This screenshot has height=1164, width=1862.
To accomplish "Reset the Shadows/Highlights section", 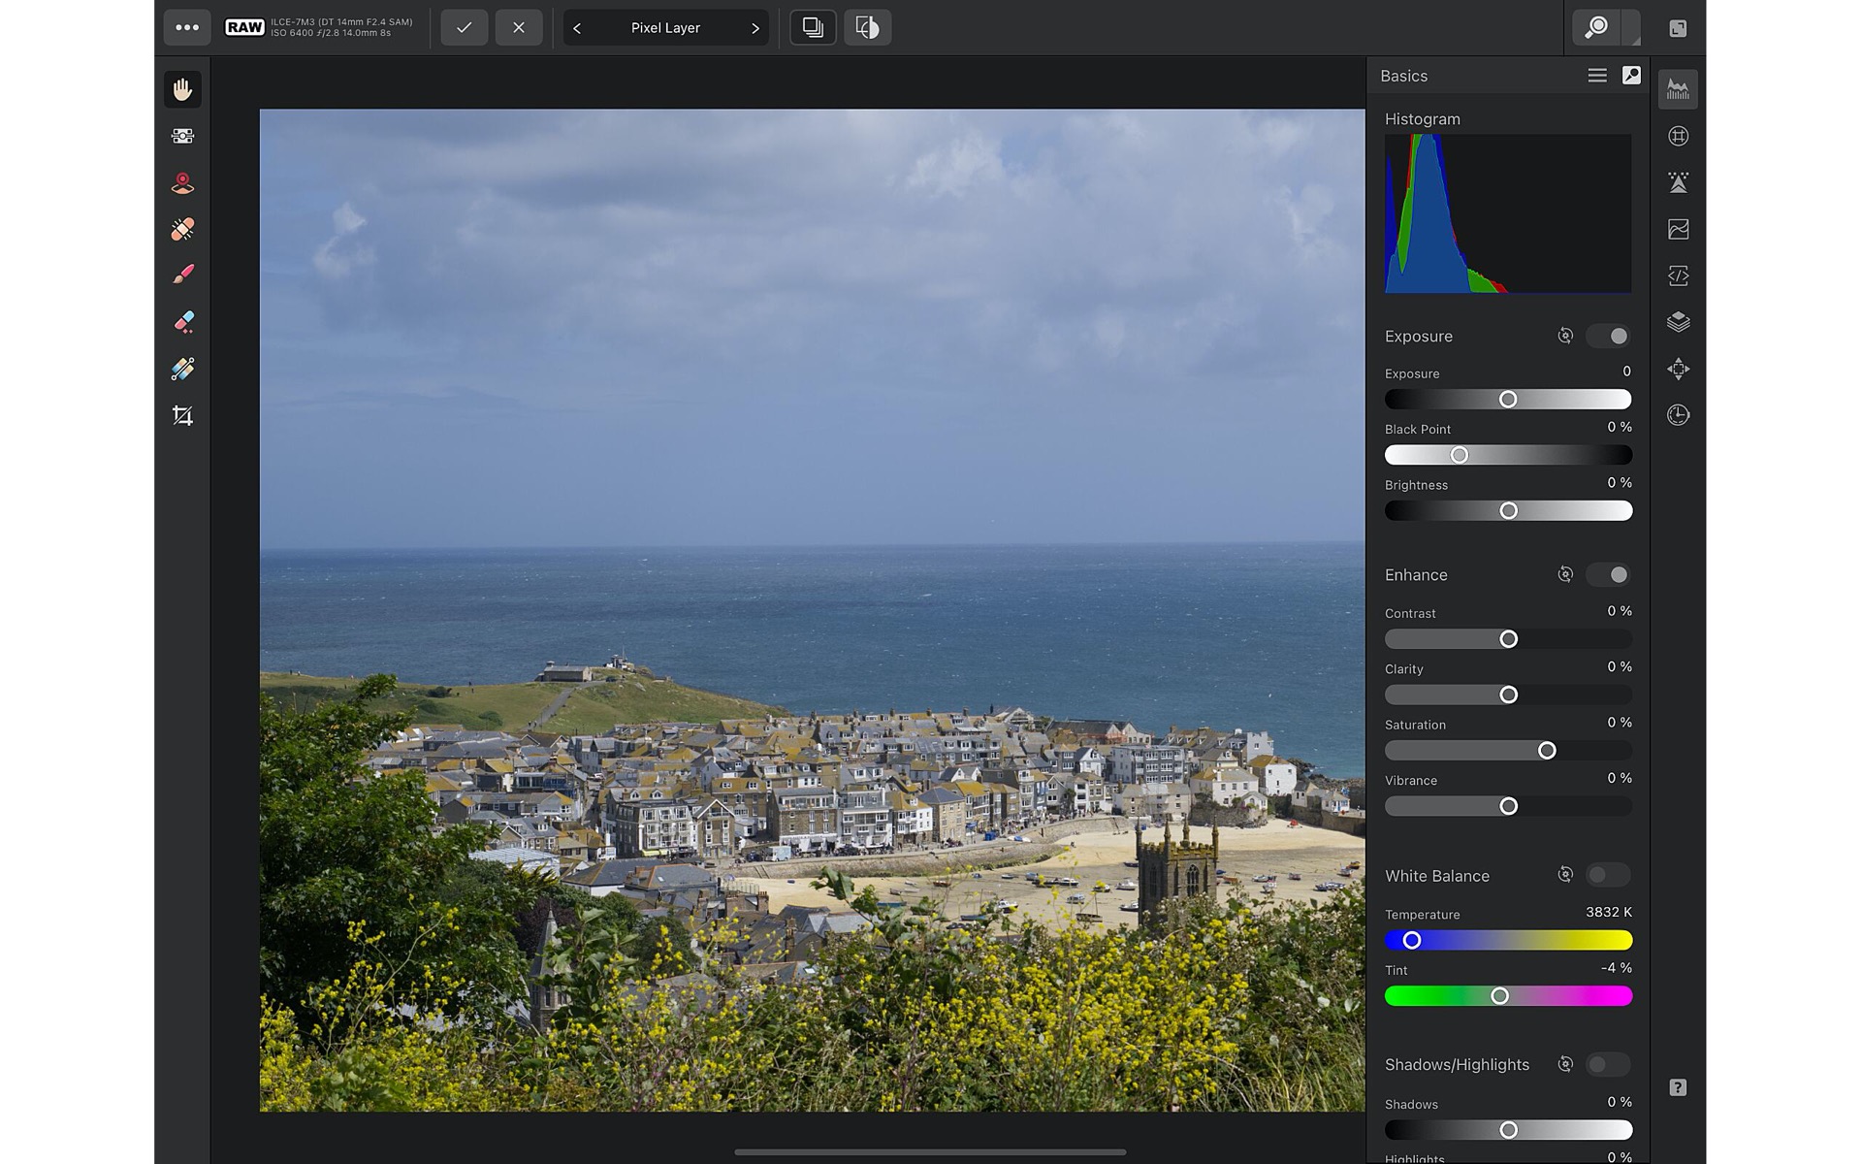I will 1564,1064.
